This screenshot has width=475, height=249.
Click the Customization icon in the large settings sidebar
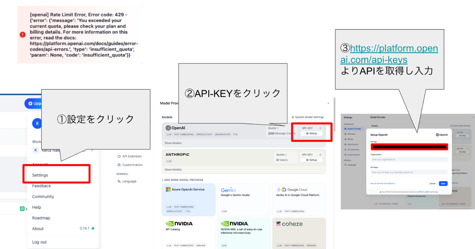119,165
